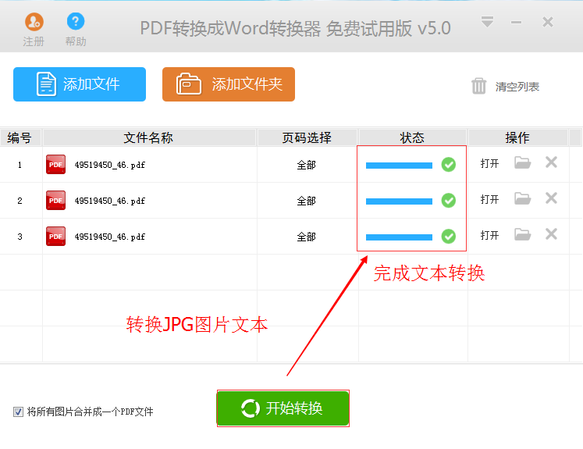Click the trash can icon for clearing list

click(479, 86)
